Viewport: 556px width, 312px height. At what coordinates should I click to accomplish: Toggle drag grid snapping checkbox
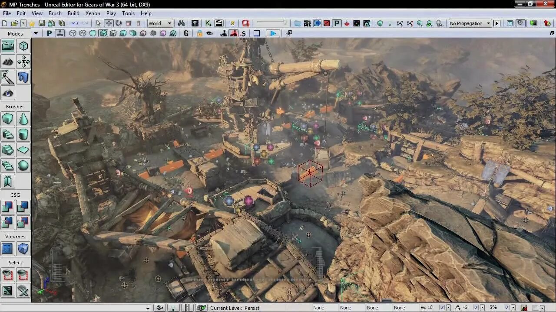(x=442, y=308)
